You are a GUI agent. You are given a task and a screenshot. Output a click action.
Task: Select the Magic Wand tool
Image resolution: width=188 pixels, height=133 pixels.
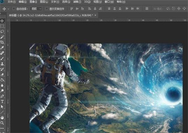(2, 37)
